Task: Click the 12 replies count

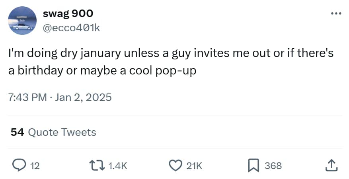Action: click(35, 166)
